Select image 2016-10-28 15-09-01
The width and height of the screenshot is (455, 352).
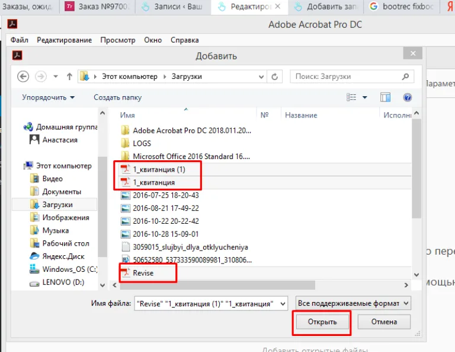pos(159,234)
